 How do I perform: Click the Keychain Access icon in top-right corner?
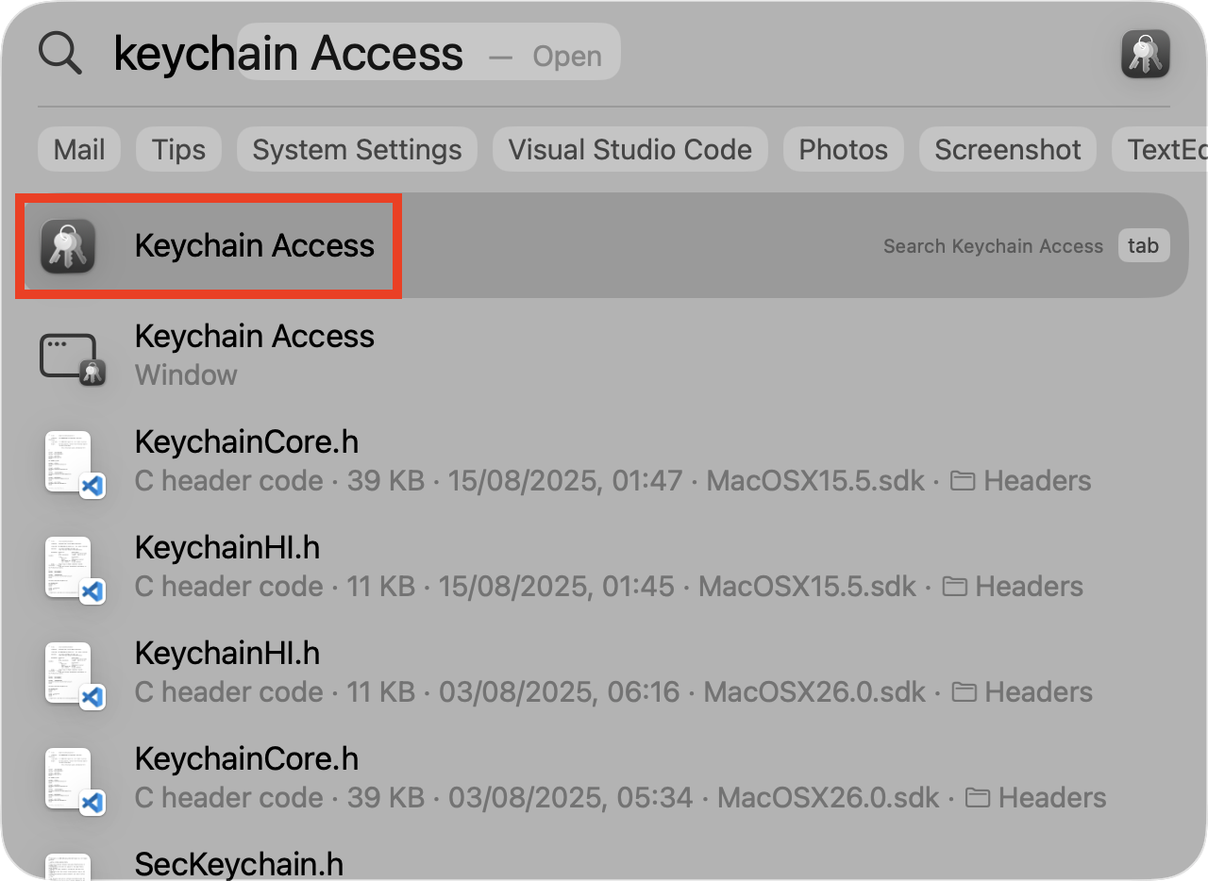(1145, 53)
